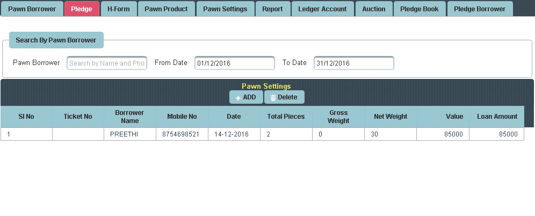Open the Pawn Borrower tab
535x216 pixels.
[x=32, y=9]
